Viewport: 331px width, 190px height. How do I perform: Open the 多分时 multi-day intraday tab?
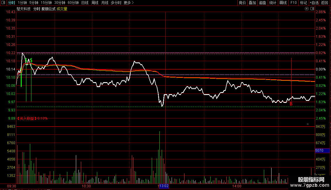[116, 3]
